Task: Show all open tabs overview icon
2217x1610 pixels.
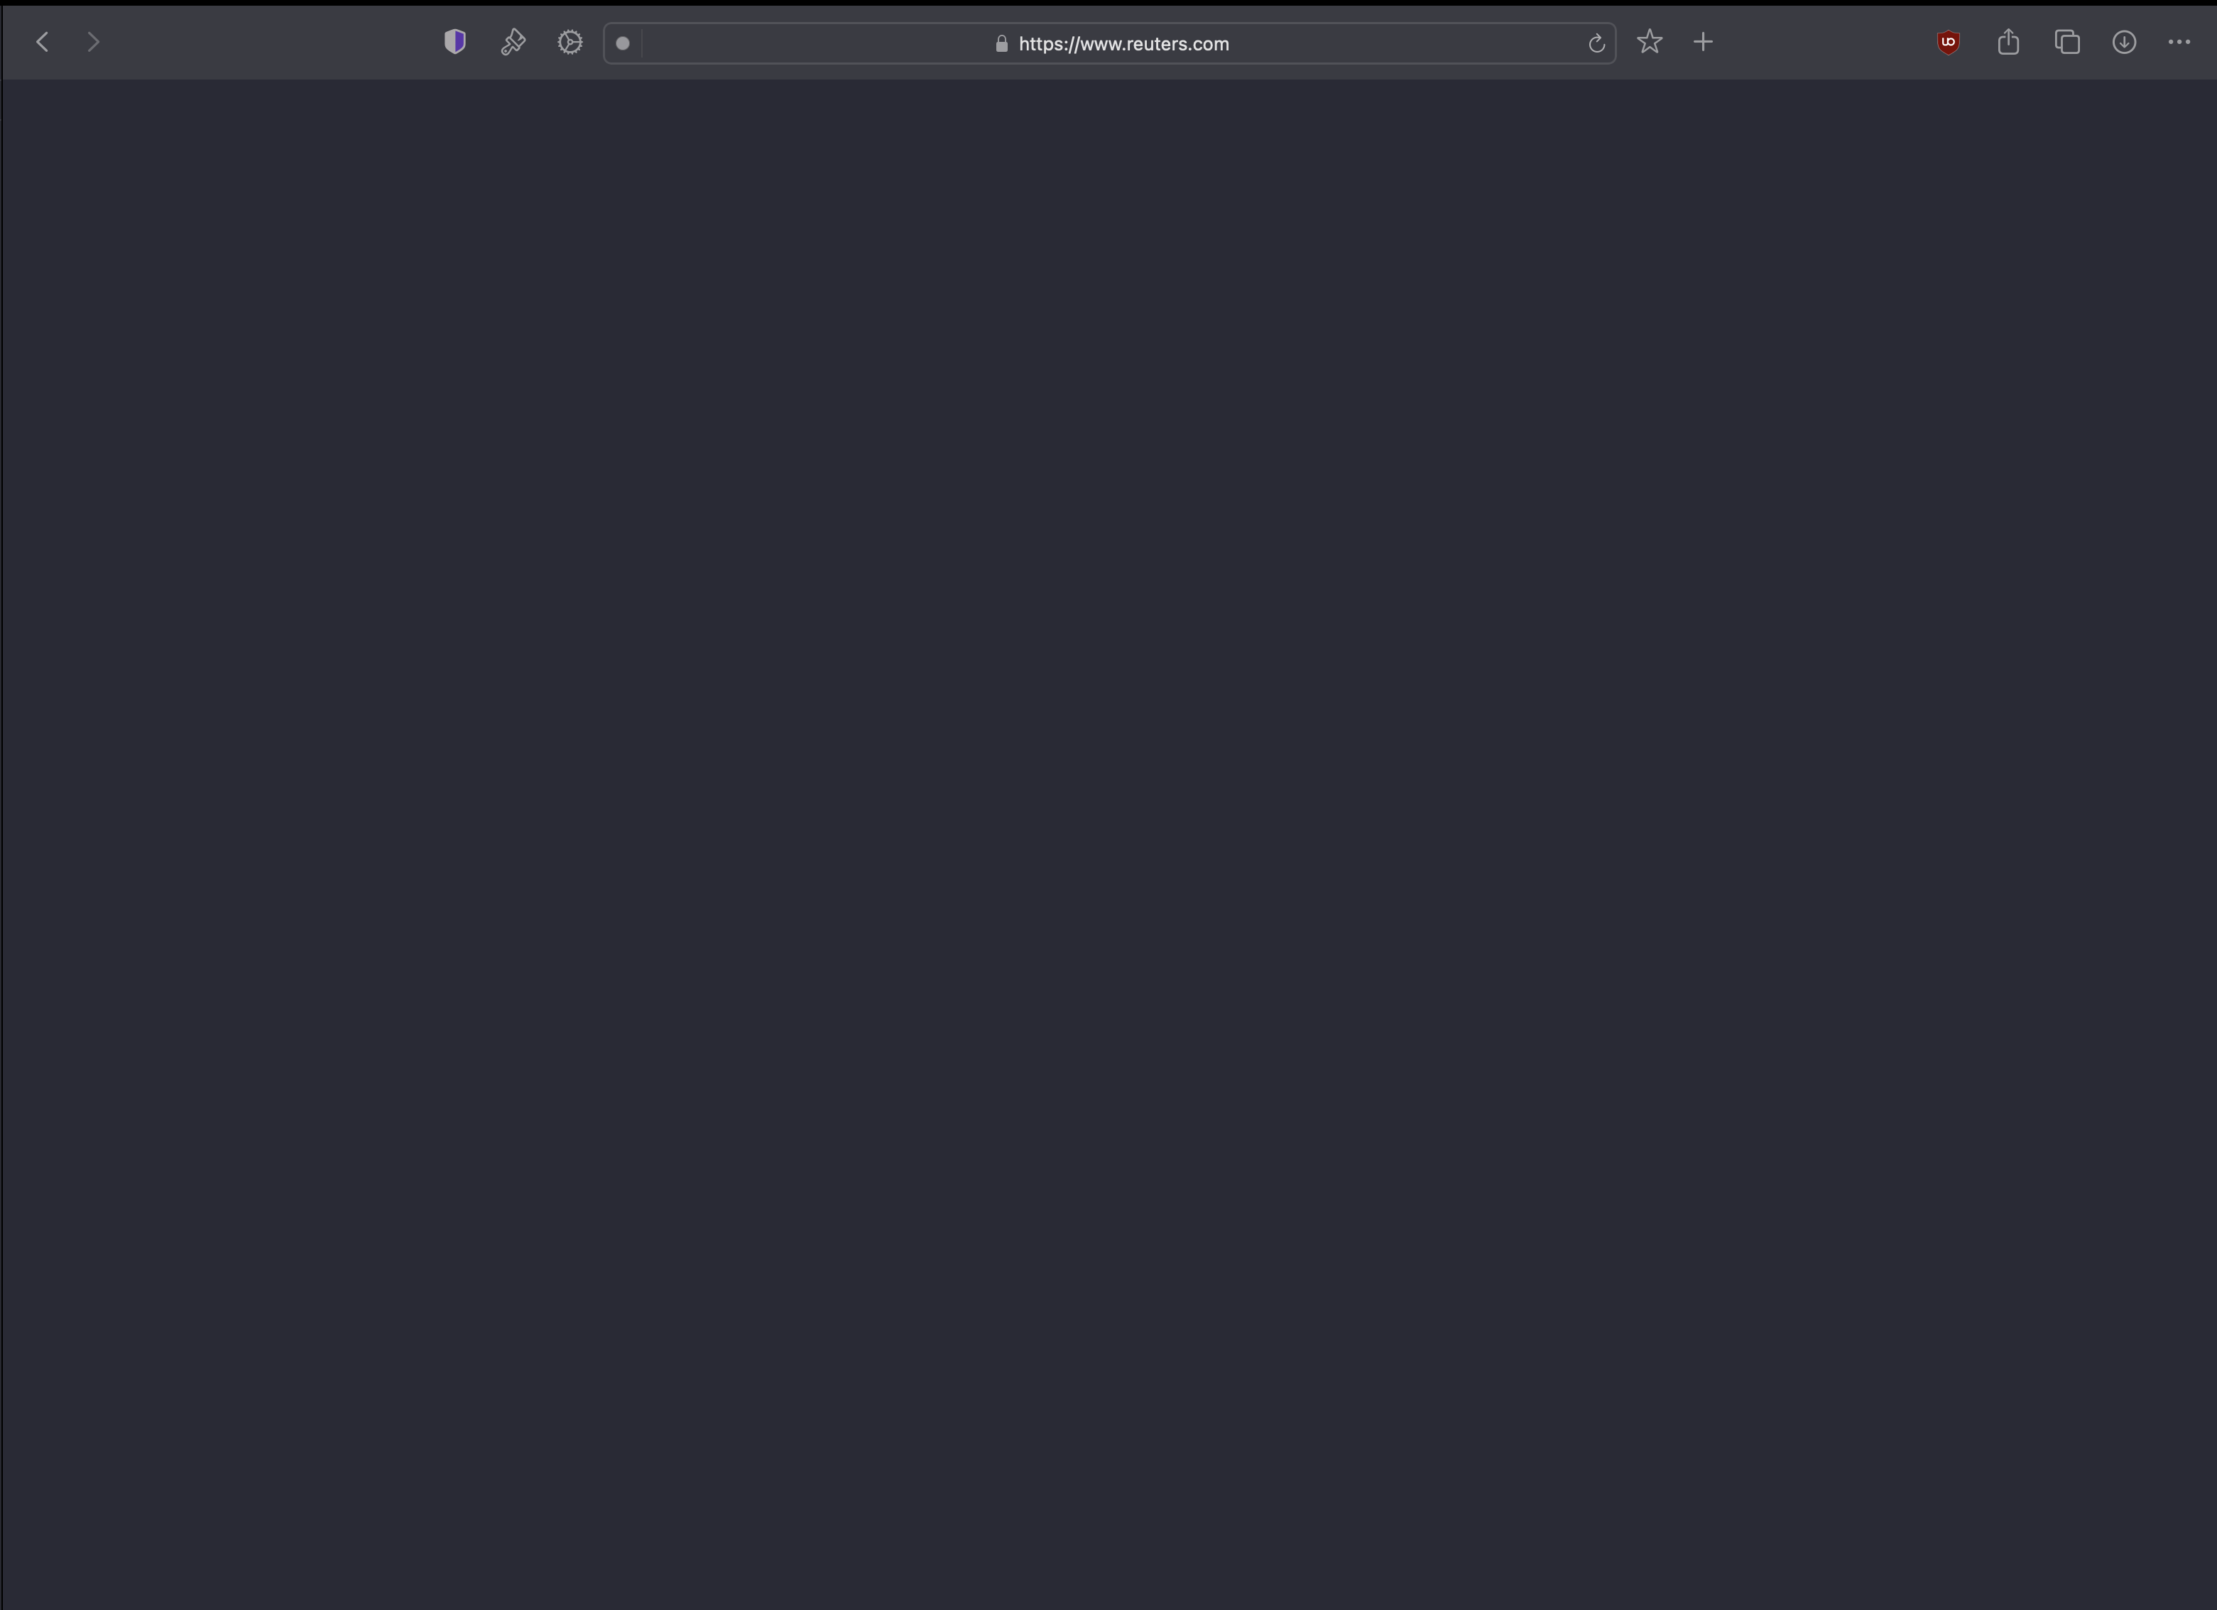Action: click(2066, 42)
